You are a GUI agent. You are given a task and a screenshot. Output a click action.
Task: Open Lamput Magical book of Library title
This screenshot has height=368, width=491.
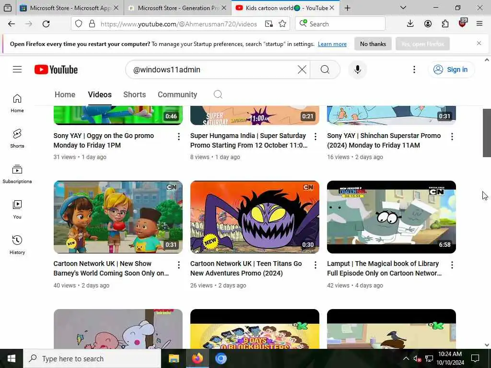pyautogui.click(x=384, y=268)
